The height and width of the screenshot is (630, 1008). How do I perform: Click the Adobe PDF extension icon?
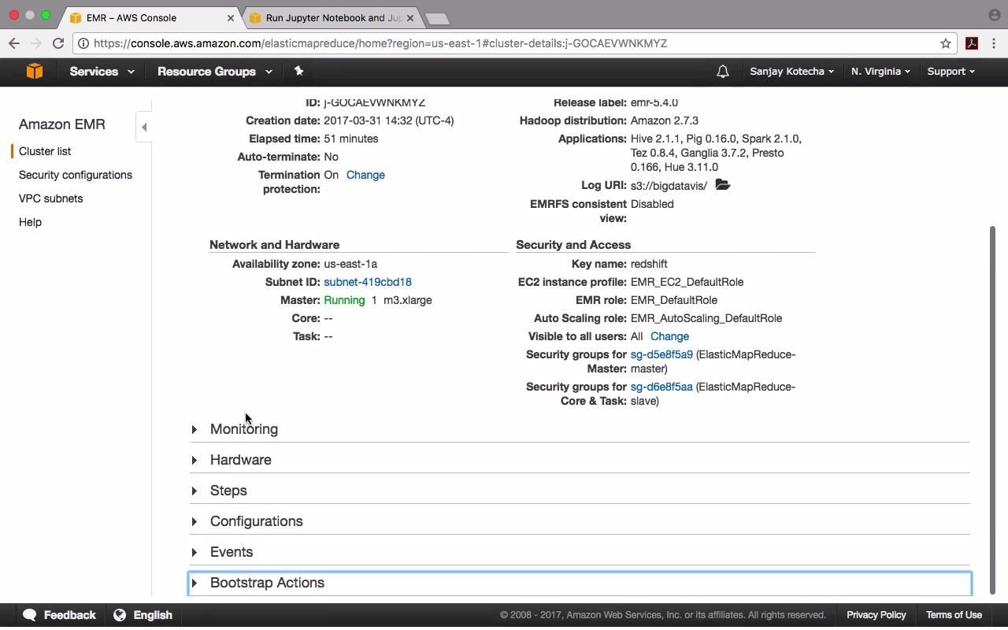pos(972,43)
